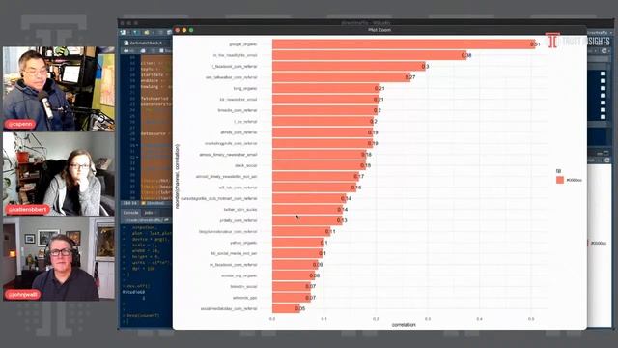The image size is (618, 348).
Task: Select the @cspenn webcam feed
Action: [x=59, y=88]
